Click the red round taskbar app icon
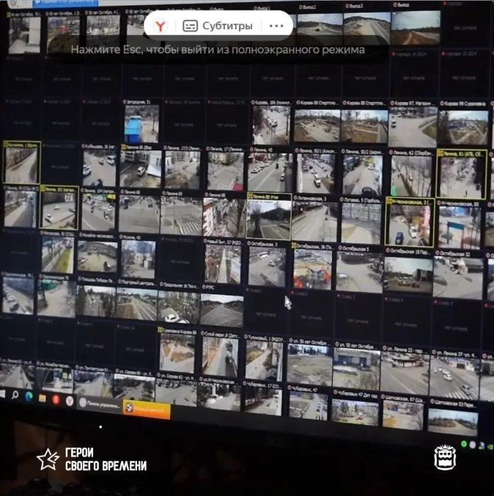The width and height of the screenshot is (494, 496). click(x=56, y=399)
